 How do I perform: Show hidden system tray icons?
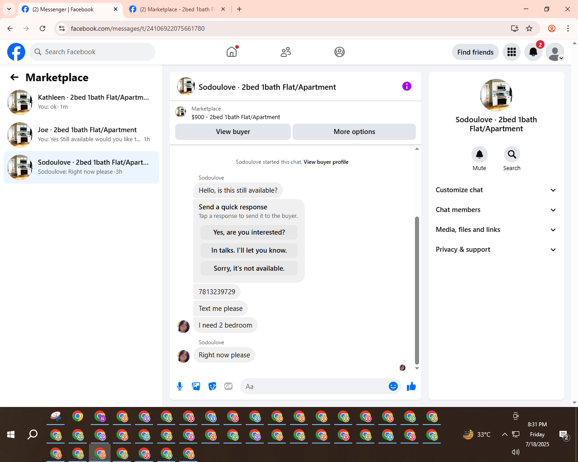coord(504,434)
